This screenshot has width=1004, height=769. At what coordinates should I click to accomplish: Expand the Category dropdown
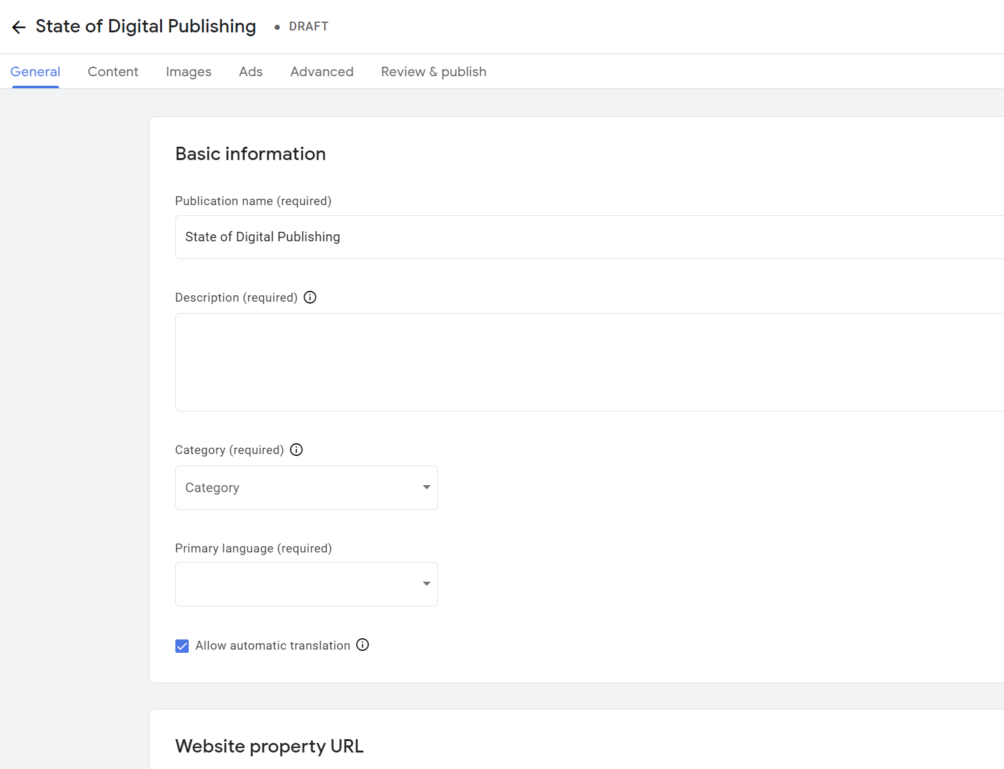point(306,488)
